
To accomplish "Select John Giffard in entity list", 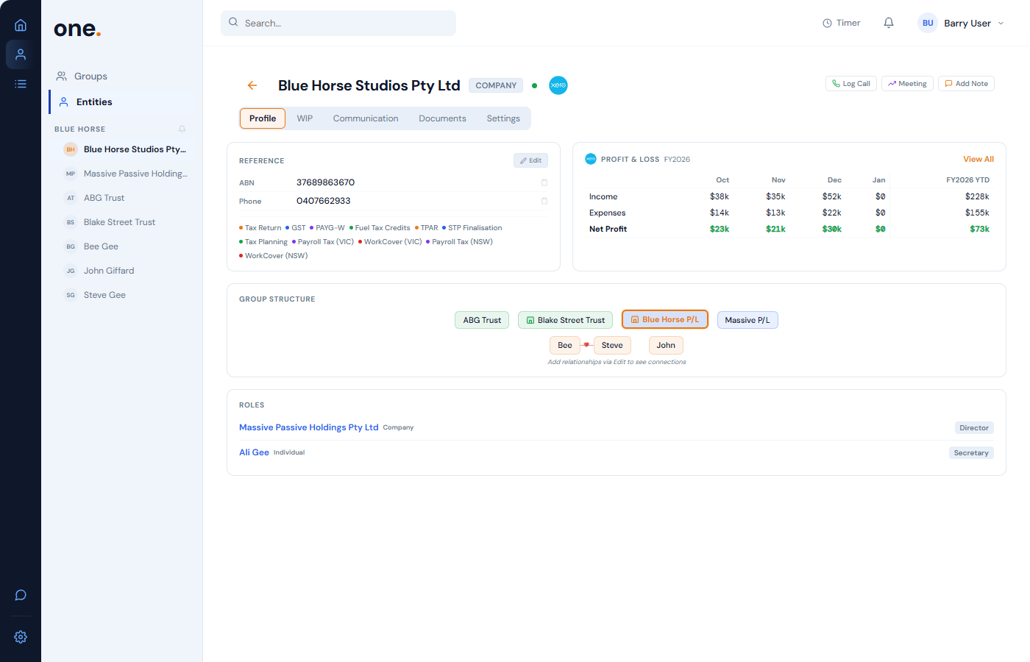I will point(124,271).
